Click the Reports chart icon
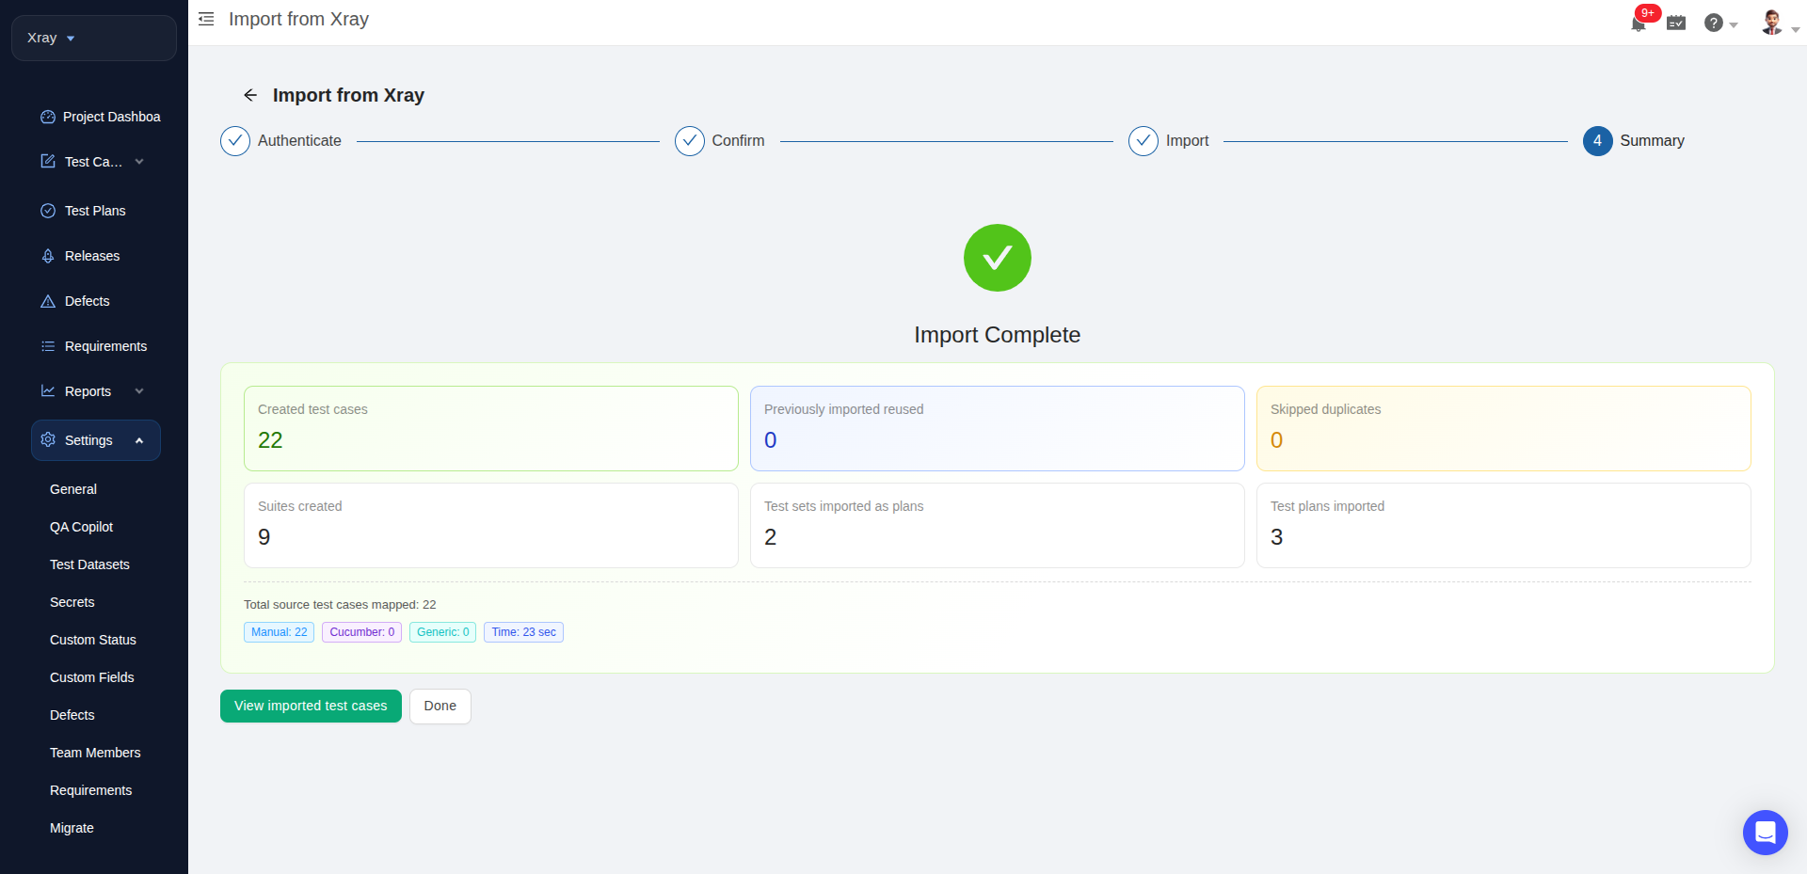This screenshot has height=874, width=1807. (48, 391)
